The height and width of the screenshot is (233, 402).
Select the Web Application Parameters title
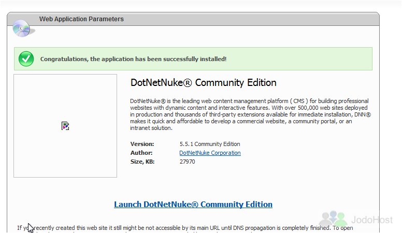click(81, 19)
